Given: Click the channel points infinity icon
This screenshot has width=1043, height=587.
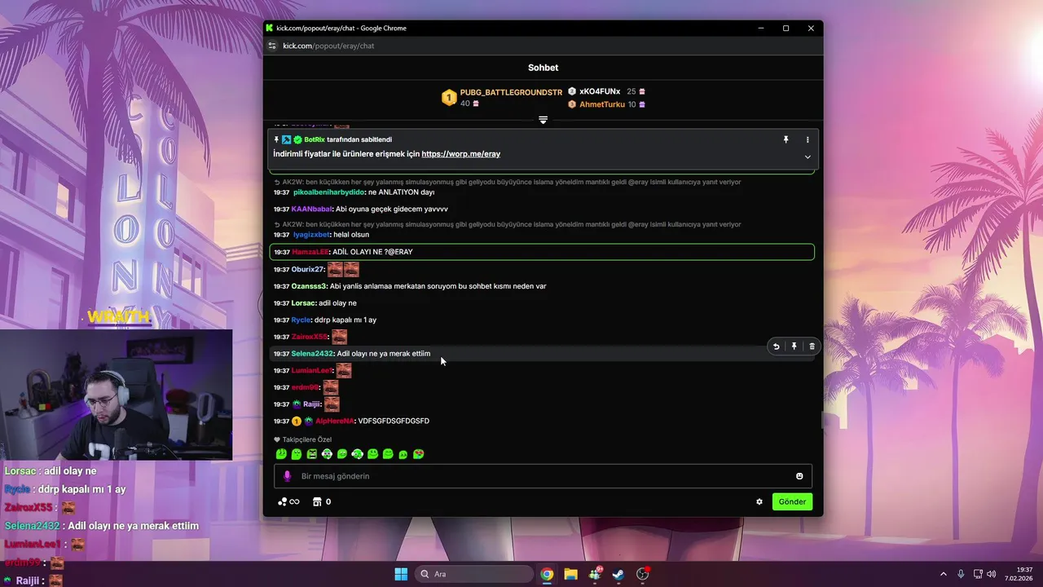Looking at the screenshot, I should point(288,501).
